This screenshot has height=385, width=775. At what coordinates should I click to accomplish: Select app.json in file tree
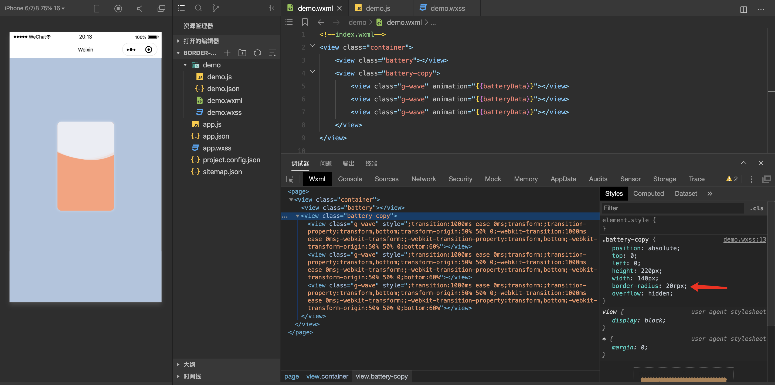tap(216, 136)
